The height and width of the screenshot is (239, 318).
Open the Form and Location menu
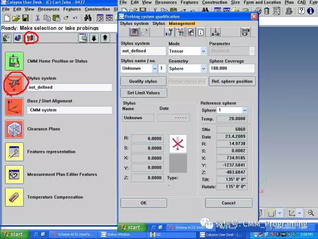pyautogui.click(x=262, y=2)
